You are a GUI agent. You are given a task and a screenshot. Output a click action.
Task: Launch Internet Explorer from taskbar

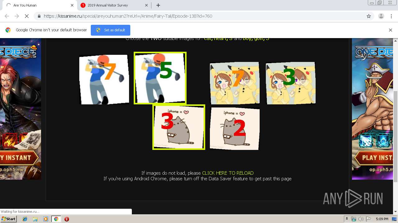pyautogui.click(x=25, y=219)
